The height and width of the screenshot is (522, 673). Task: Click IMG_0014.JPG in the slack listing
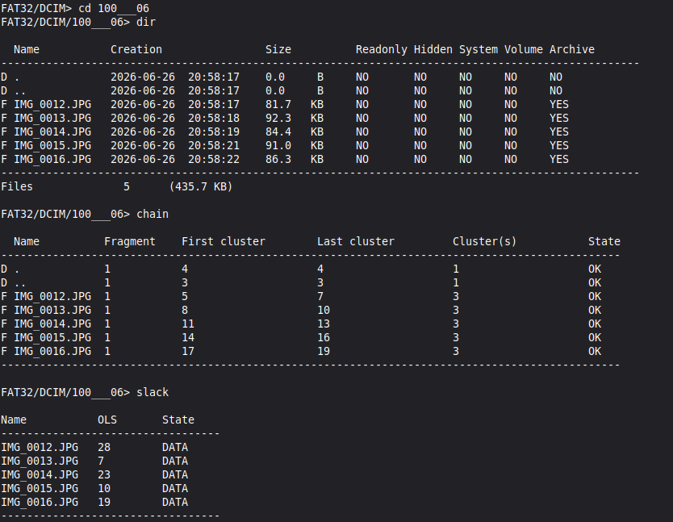pos(40,474)
